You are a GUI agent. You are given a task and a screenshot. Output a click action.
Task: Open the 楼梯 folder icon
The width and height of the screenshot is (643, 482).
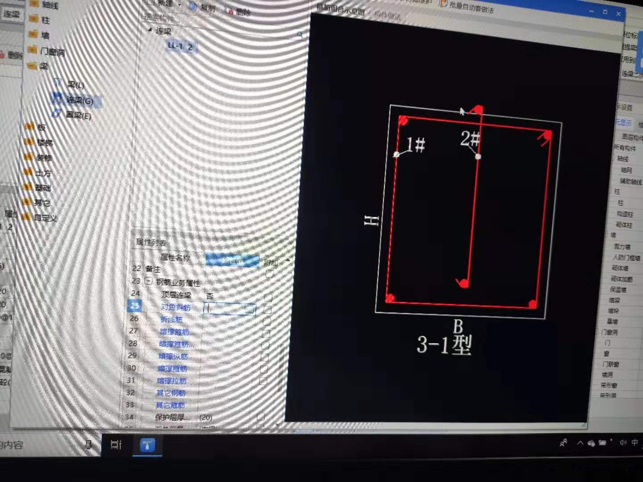30,142
